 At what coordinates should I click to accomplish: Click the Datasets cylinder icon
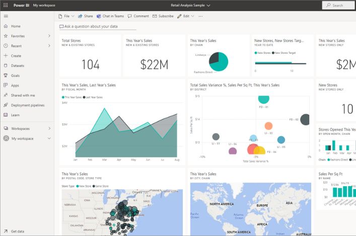(6, 65)
